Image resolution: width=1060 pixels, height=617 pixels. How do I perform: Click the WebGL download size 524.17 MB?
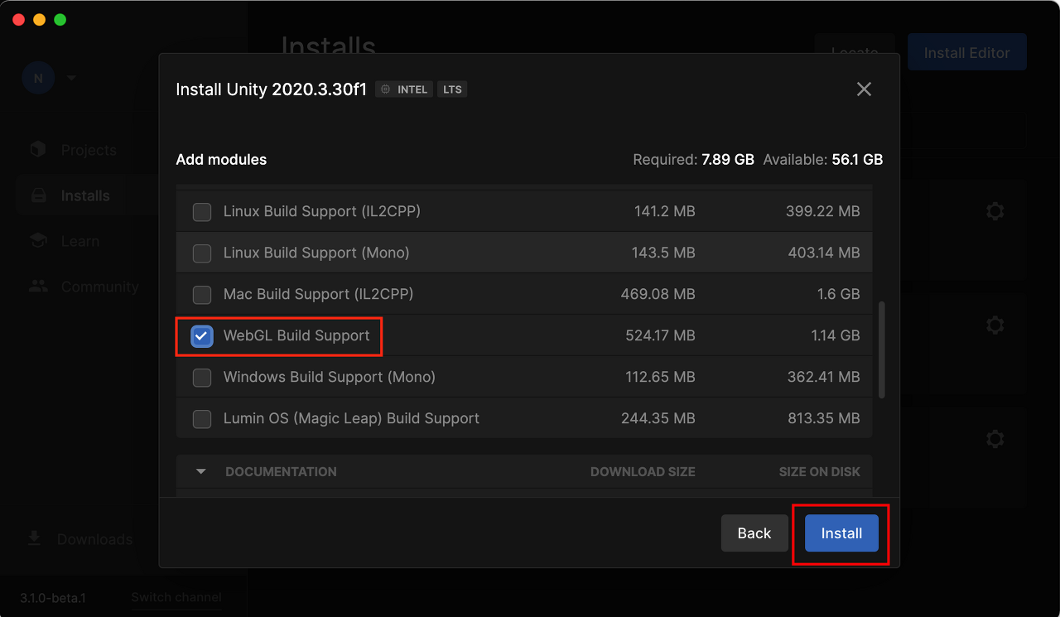coord(660,335)
